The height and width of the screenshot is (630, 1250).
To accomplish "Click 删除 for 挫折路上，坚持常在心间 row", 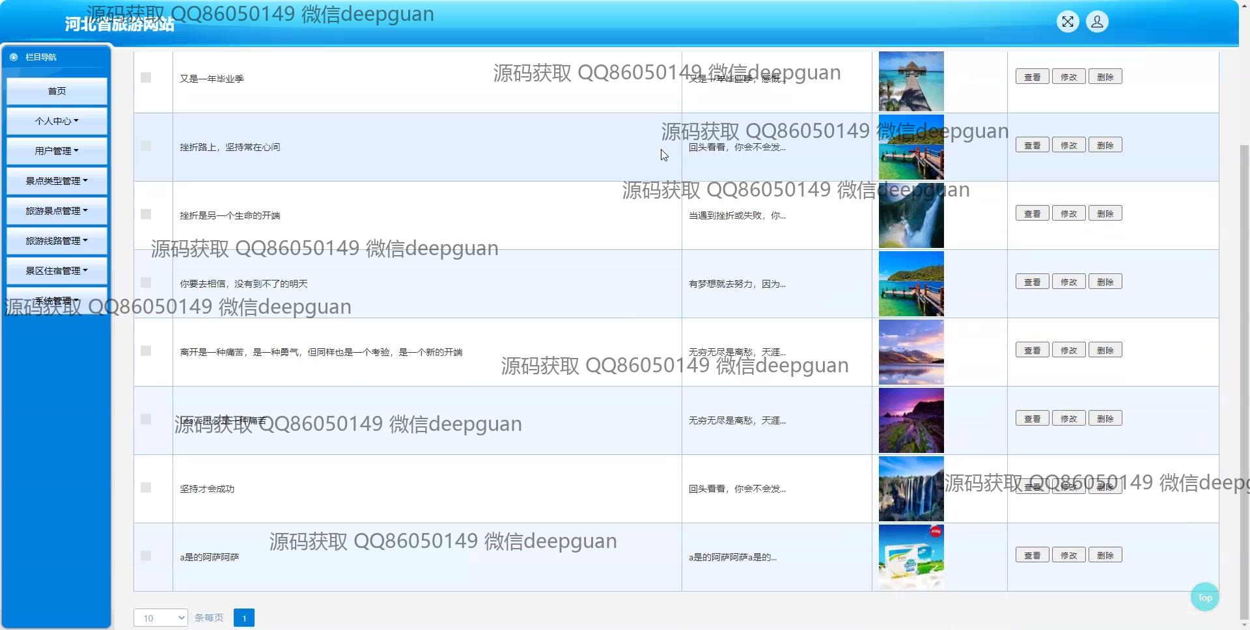I will [x=1105, y=145].
